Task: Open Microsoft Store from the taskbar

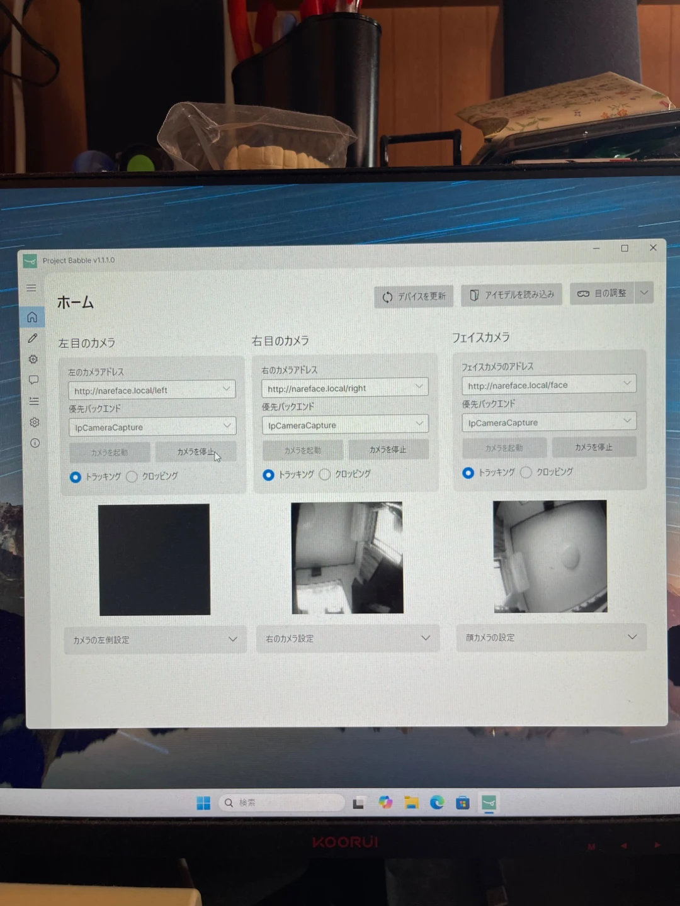Action: 463,802
